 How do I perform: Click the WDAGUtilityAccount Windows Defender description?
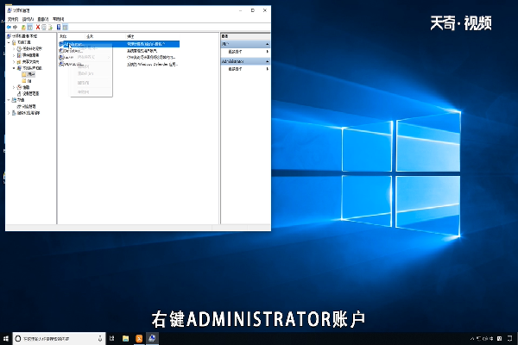click(152, 65)
